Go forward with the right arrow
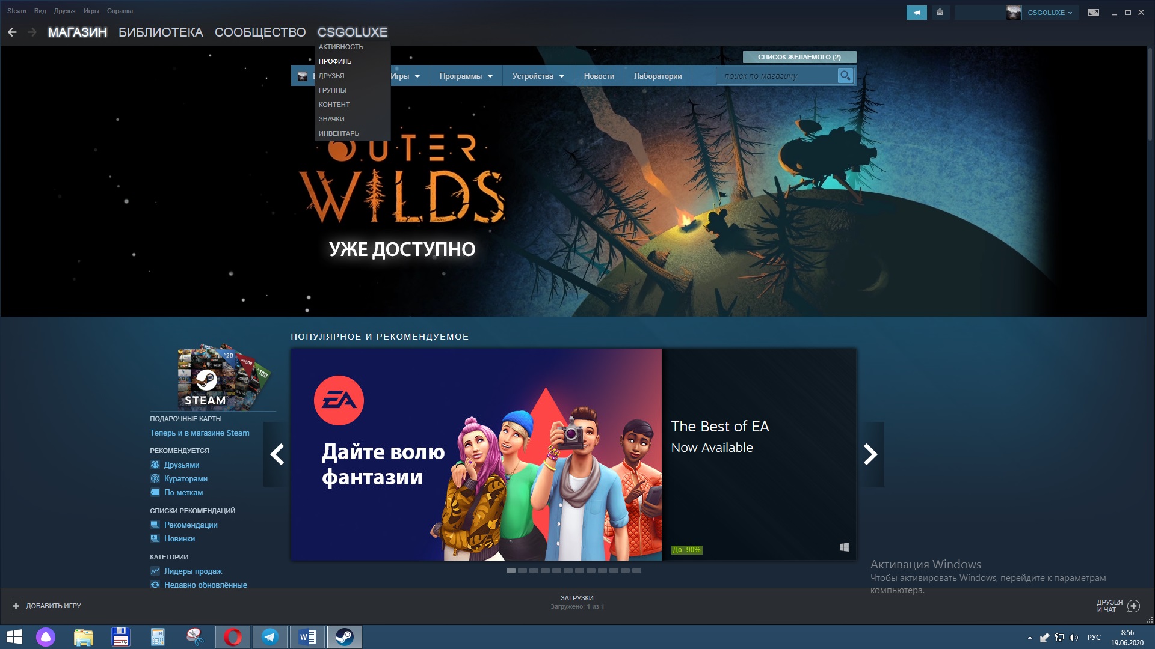This screenshot has height=649, width=1155. click(x=32, y=32)
